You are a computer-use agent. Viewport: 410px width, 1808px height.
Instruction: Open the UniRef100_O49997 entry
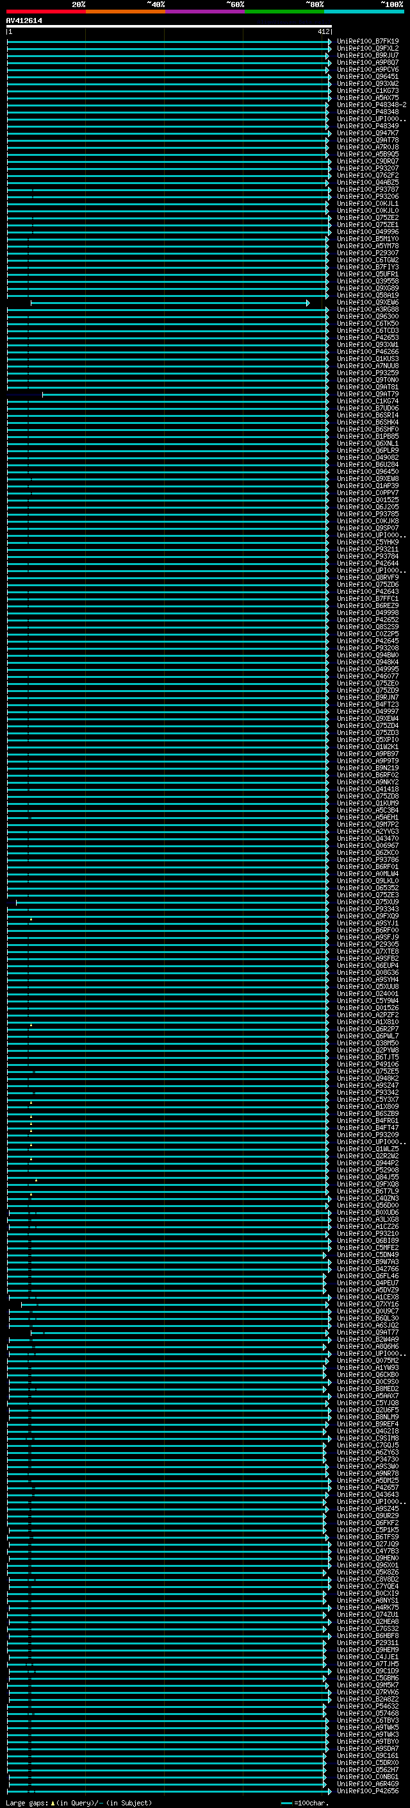367,712
